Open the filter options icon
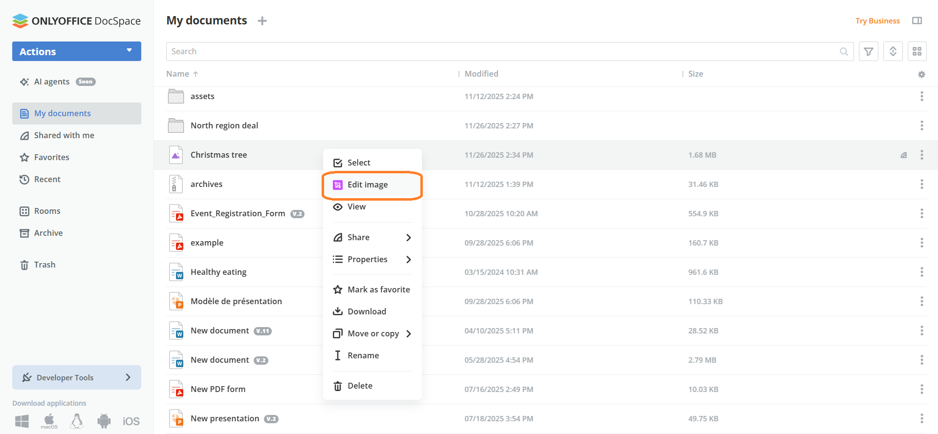Image resolution: width=938 pixels, height=434 pixels. [x=869, y=51]
